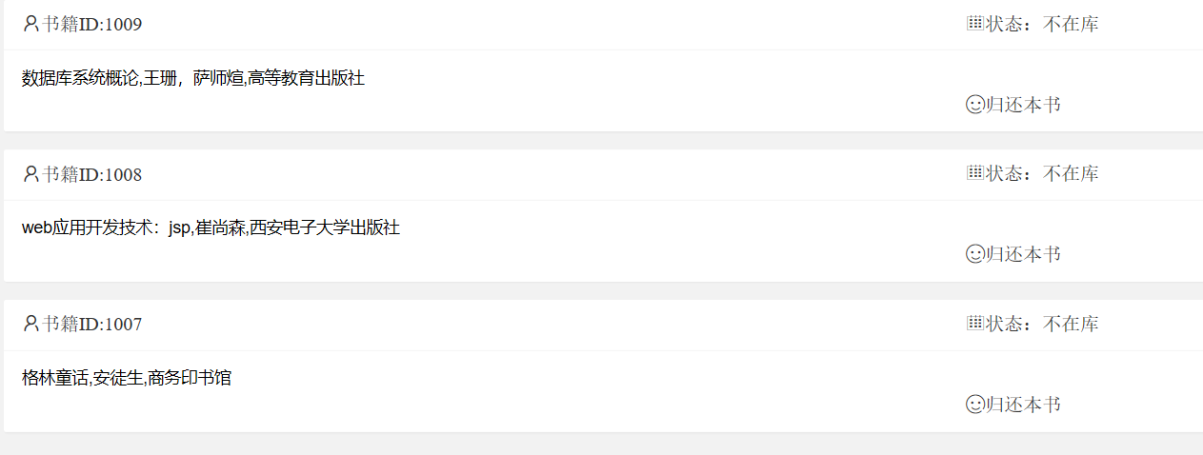Click the smiley icon for returning book 1007

(x=974, y=405)
